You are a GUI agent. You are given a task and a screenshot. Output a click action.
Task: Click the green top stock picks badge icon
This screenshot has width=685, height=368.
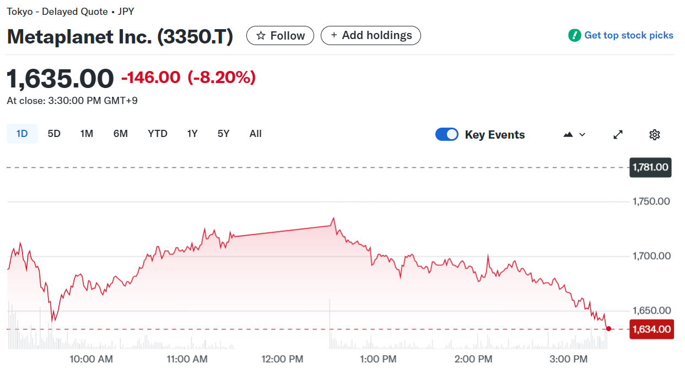click(574, 36)
